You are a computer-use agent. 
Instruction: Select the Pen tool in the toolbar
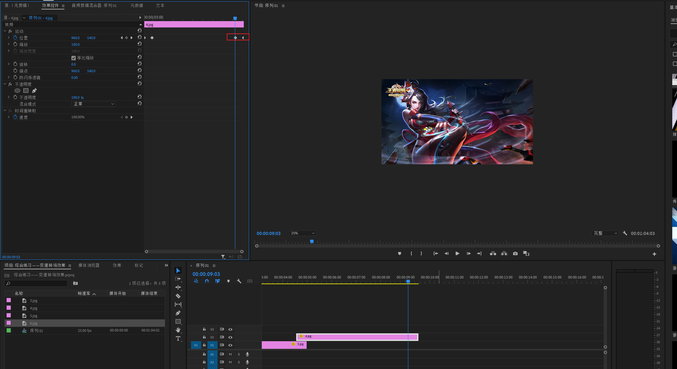click(x=178, y=313)
